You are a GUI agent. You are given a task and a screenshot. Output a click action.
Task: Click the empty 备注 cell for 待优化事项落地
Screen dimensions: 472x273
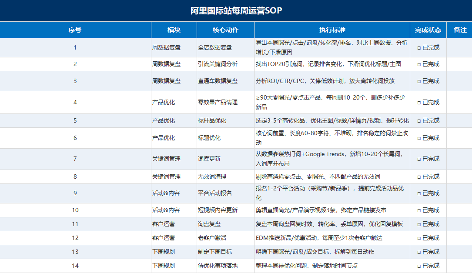coord(459,266)
